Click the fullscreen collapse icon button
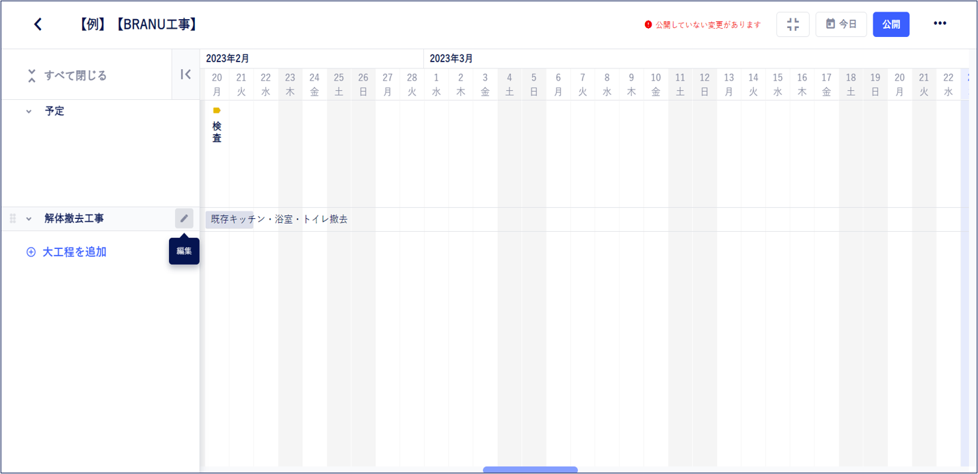978x474 pixels. [793, 25]
